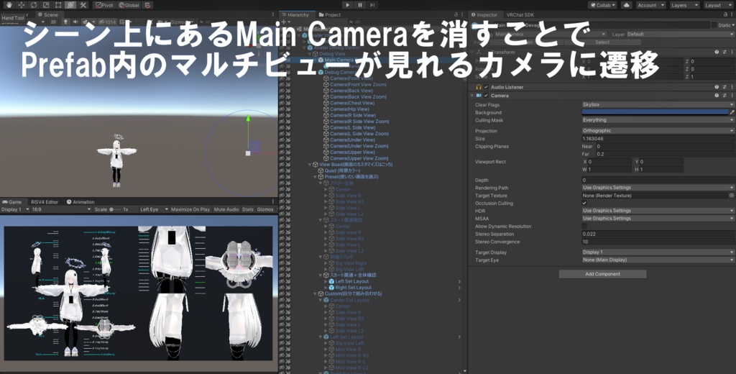Toggle scene lighting bulb icon
Image resolution: width=736 pixels, height=374 pixels.
65,22
